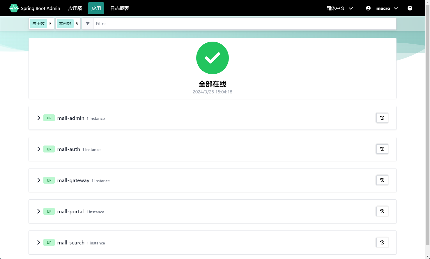Click the 实例数 count badge

[x=68, y=24]
